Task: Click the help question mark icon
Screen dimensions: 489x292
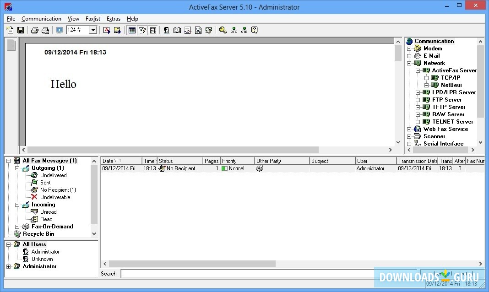Action: coord(255,30)
